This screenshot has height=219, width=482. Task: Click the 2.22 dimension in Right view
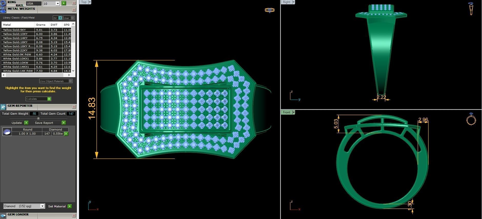point(381,97)
